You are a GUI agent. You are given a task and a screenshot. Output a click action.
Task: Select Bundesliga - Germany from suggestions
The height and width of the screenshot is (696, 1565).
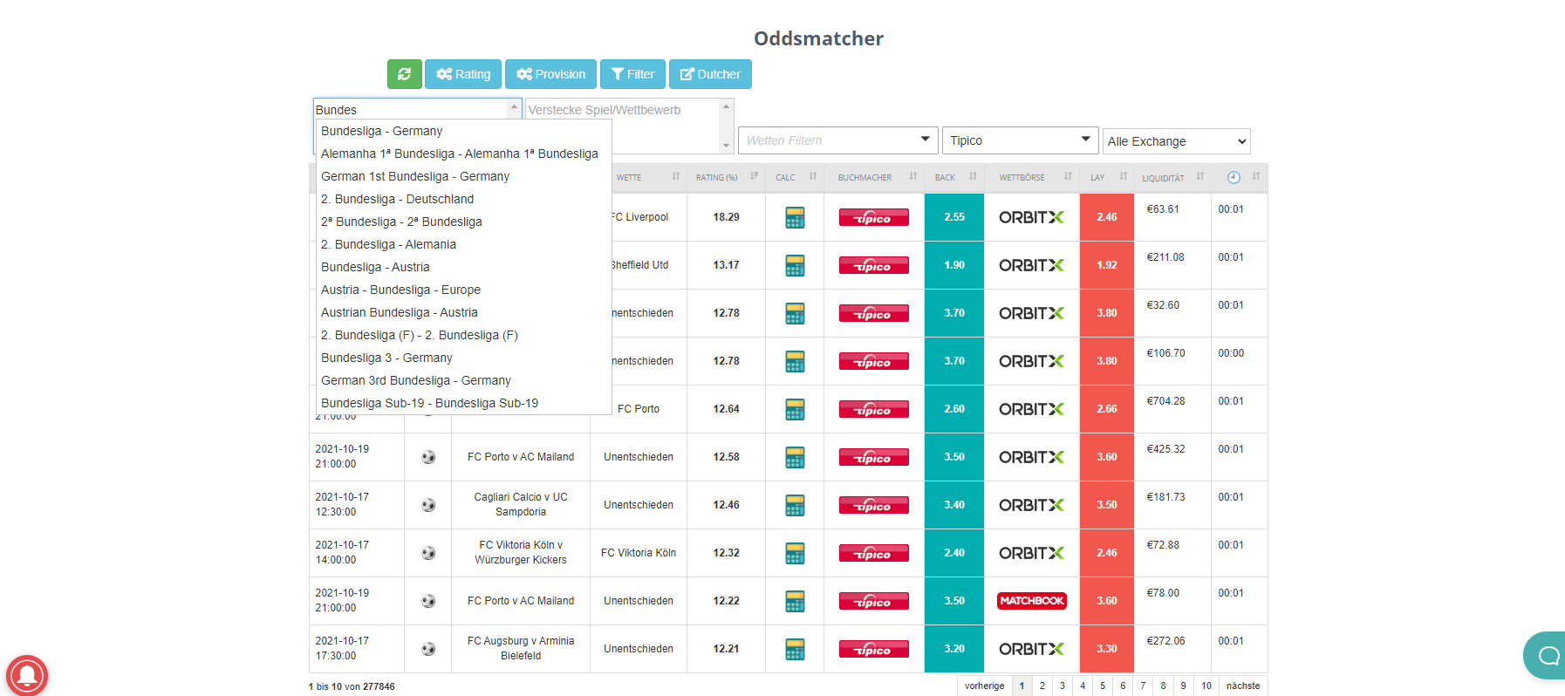[x=463, y=131]
